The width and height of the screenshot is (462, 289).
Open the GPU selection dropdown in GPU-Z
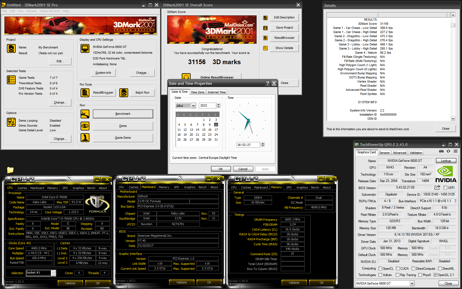(x=412, y=283)
